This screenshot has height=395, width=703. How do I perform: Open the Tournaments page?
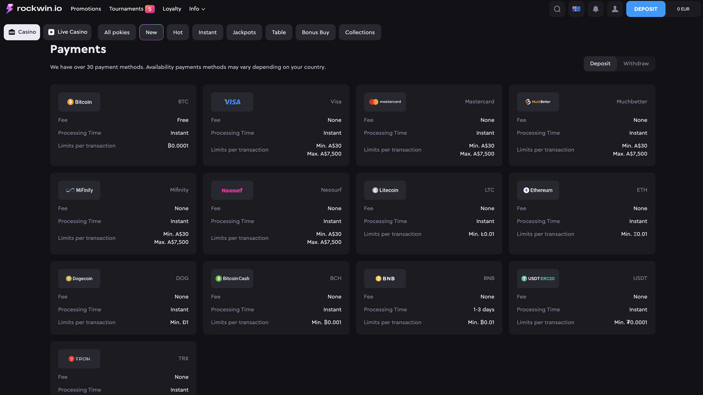click(x=126, y=9)
